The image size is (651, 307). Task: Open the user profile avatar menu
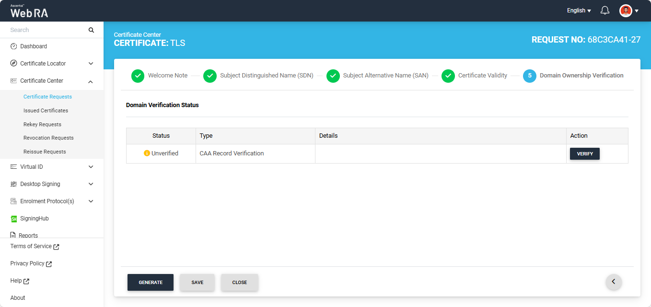pos(626,11)
